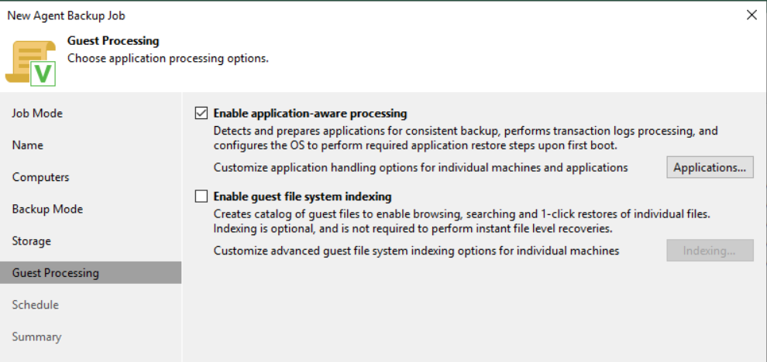Select the Guest Processing step
The height and width of the screenshot is (362, 767).
click(x=56, y=272)
